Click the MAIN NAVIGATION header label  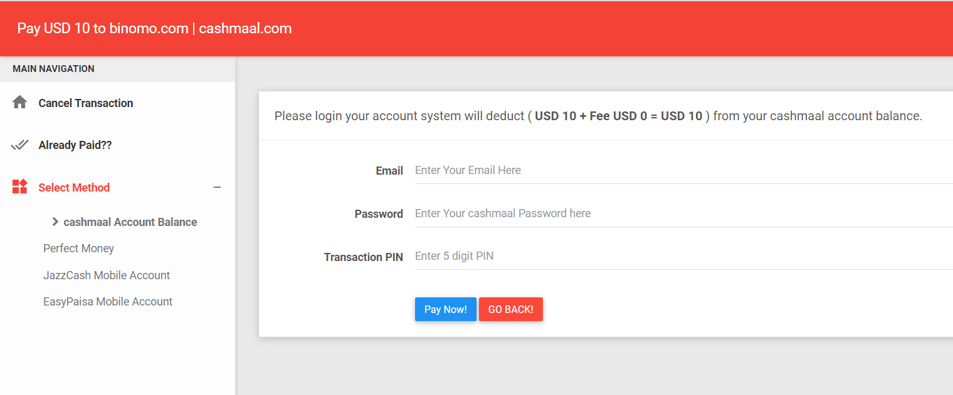coord(53,69)
